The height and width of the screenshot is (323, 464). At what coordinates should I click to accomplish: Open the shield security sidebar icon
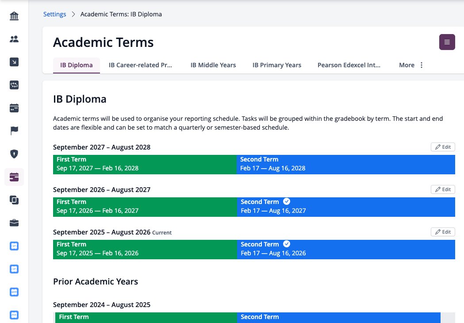coord(14,154)
